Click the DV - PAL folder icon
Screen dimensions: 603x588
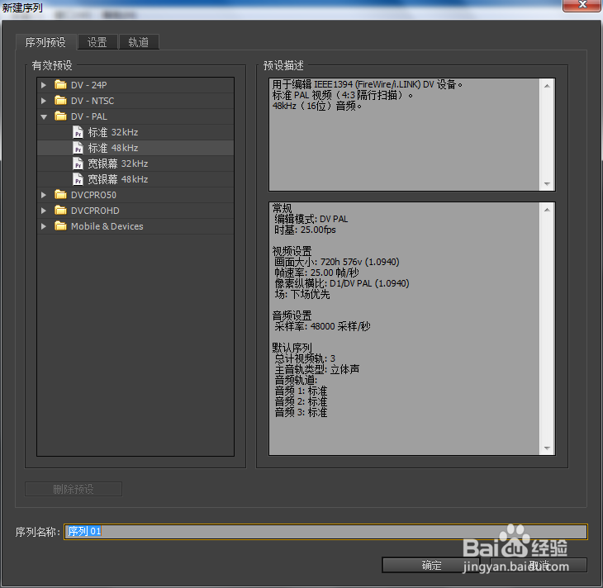click(x=60, y=116)
